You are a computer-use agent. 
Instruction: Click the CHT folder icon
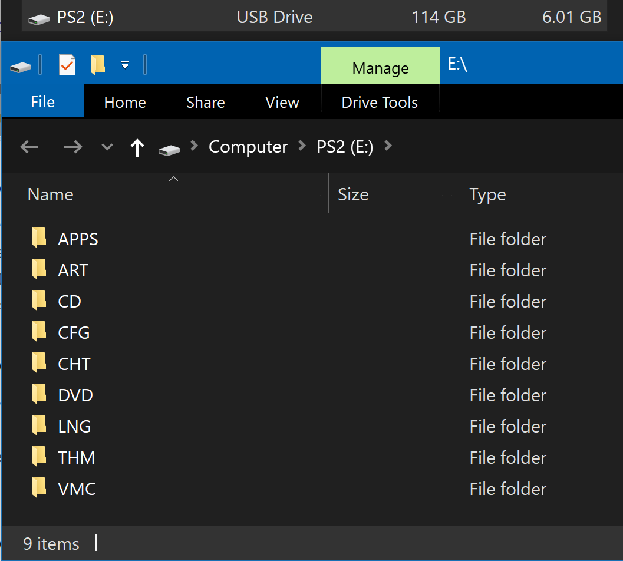click(x=39, y=362)
